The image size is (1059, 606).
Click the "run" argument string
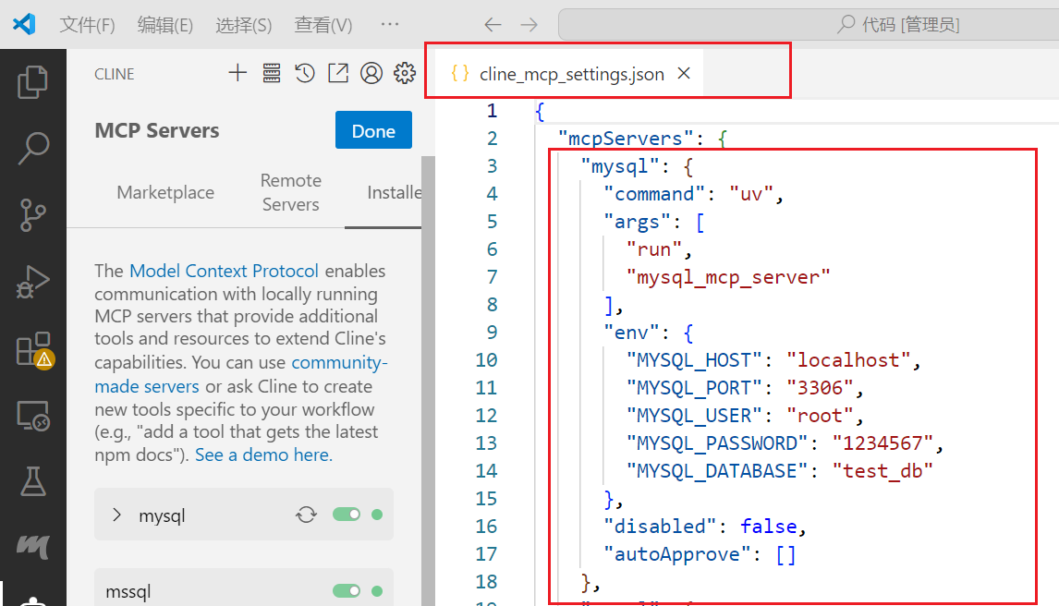click(653, 249)
